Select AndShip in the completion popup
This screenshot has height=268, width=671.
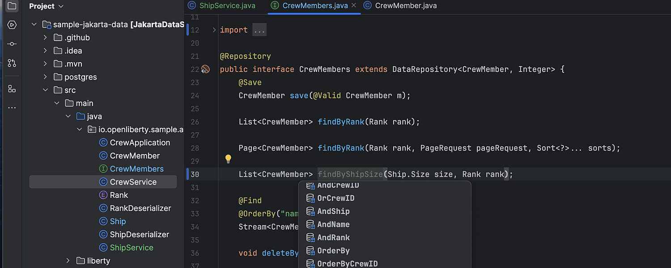(333, 211)
